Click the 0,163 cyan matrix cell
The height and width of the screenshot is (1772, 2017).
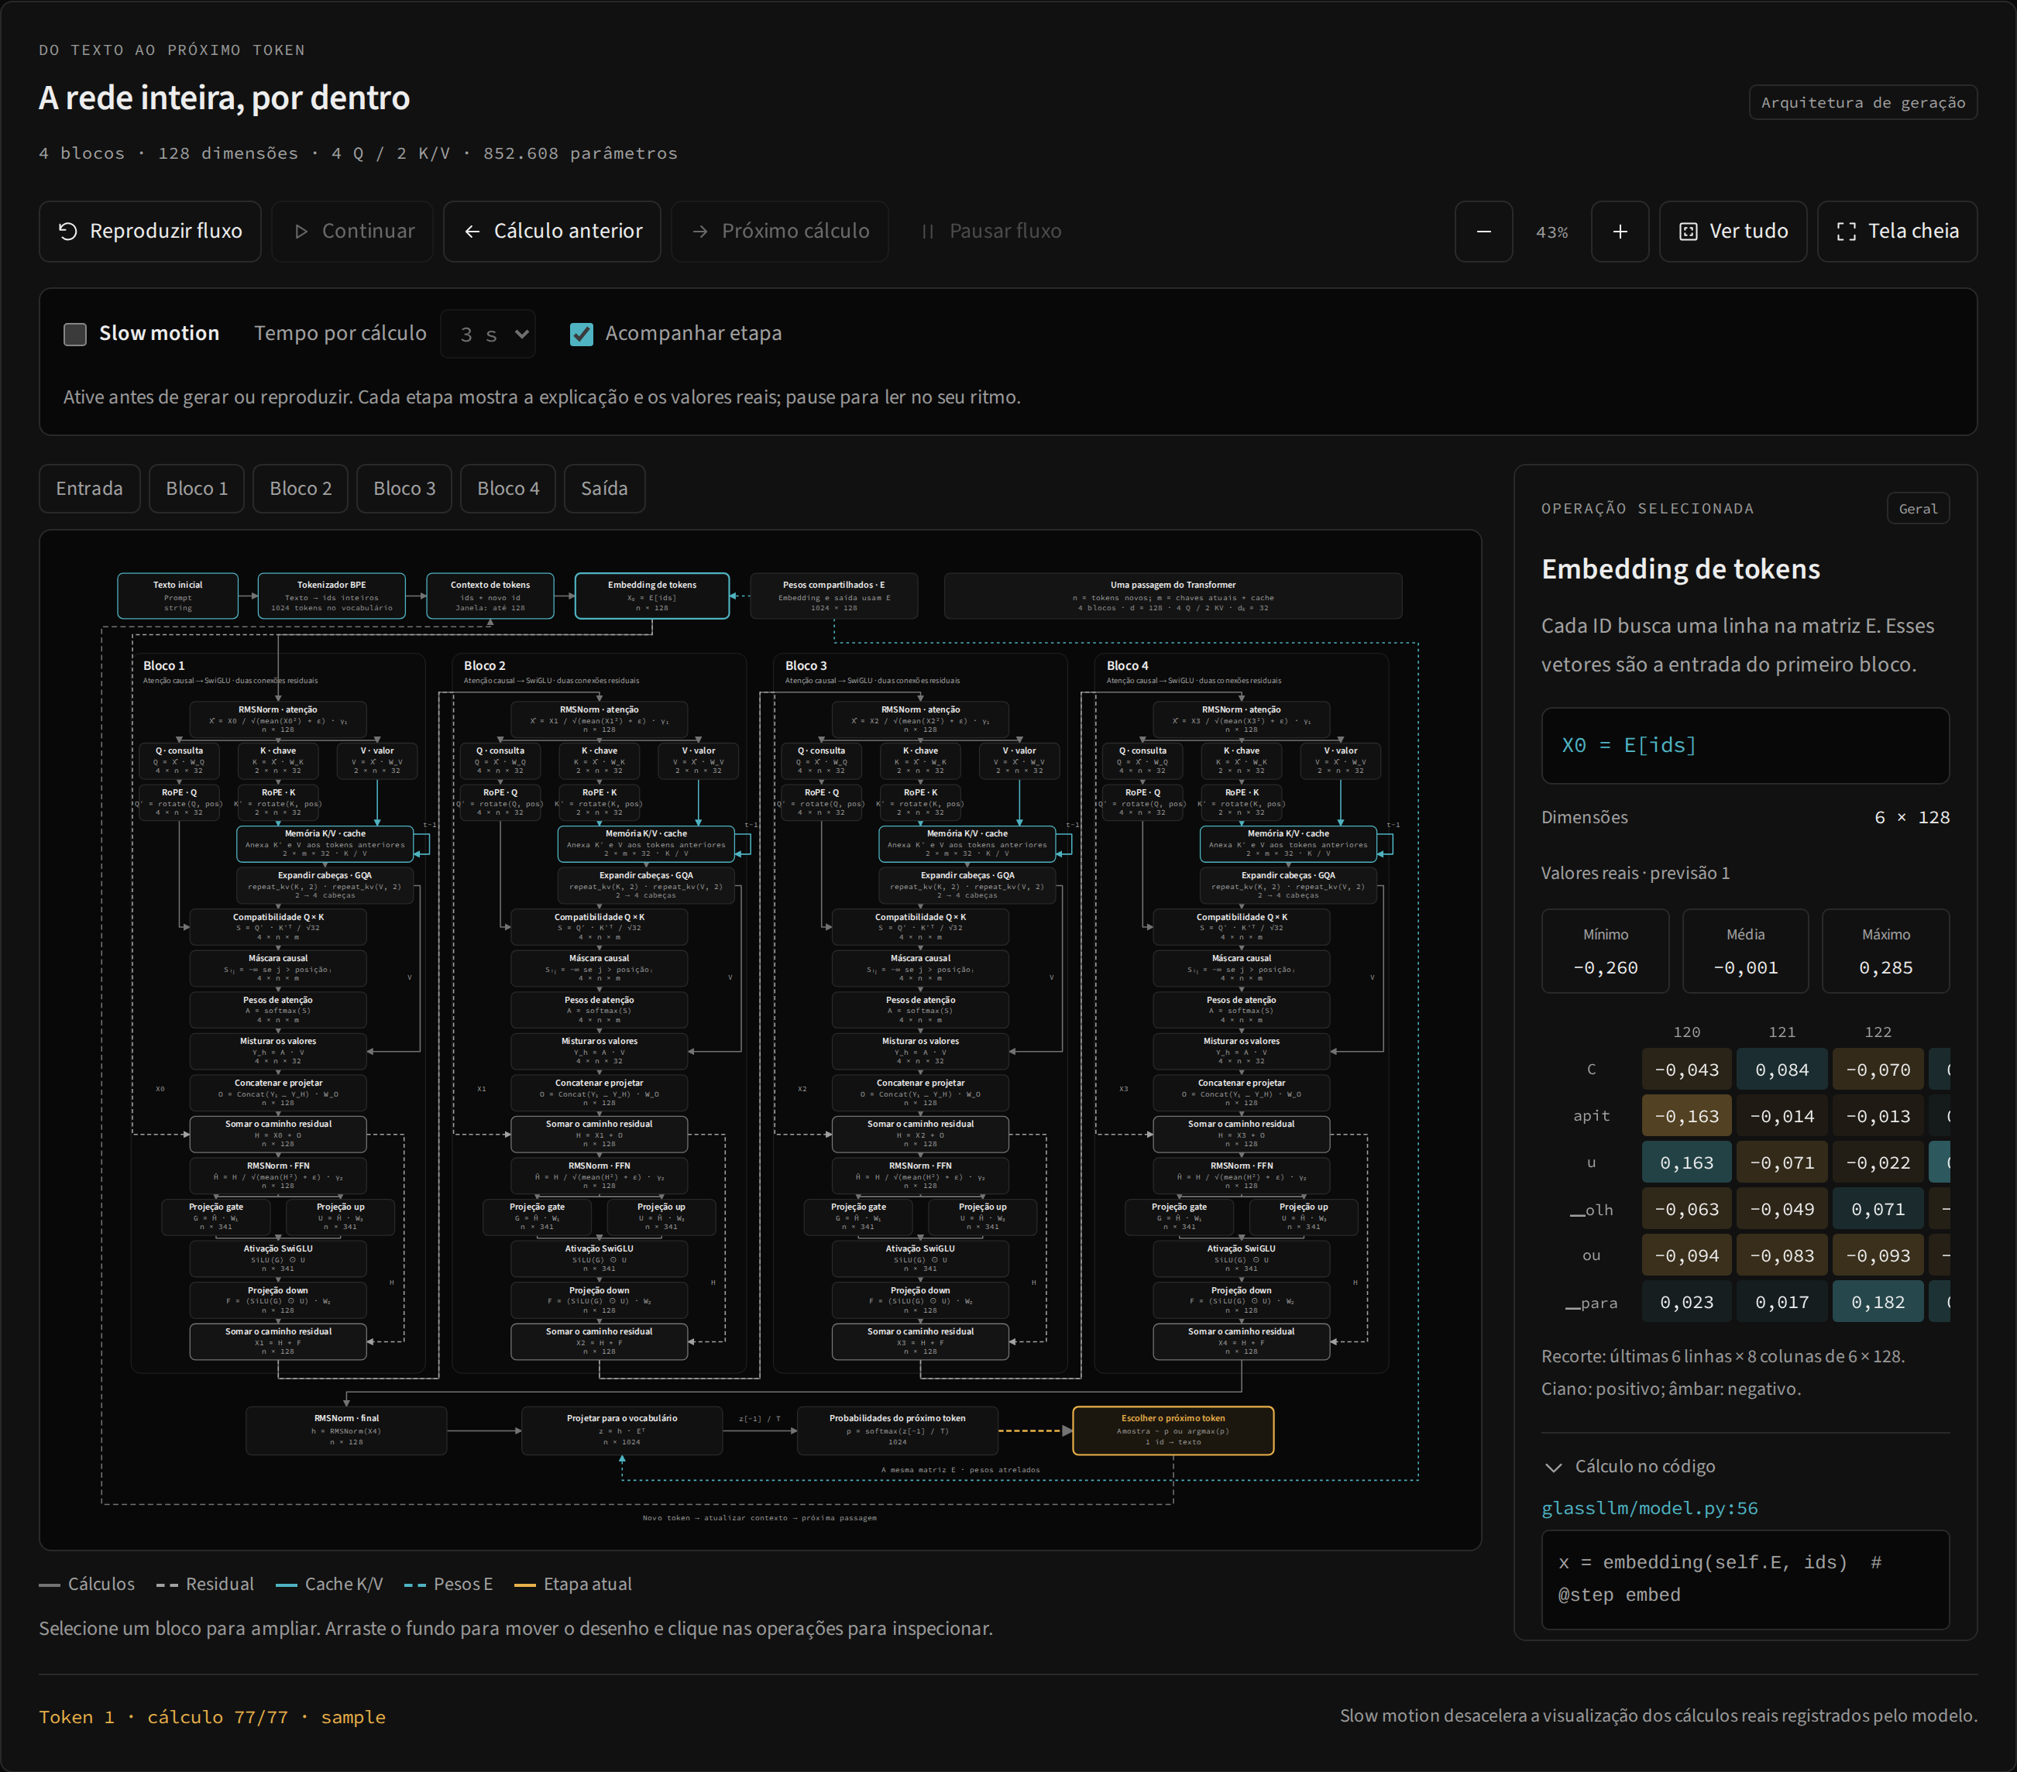coord(1686,1162)
